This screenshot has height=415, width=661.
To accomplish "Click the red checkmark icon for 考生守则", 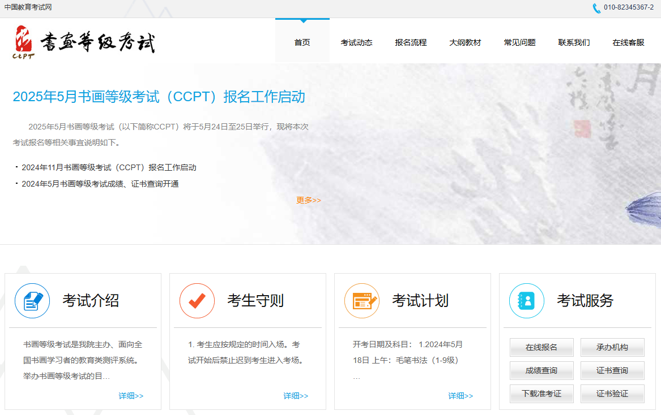I will pyautogui.click(x=197, y=301).
